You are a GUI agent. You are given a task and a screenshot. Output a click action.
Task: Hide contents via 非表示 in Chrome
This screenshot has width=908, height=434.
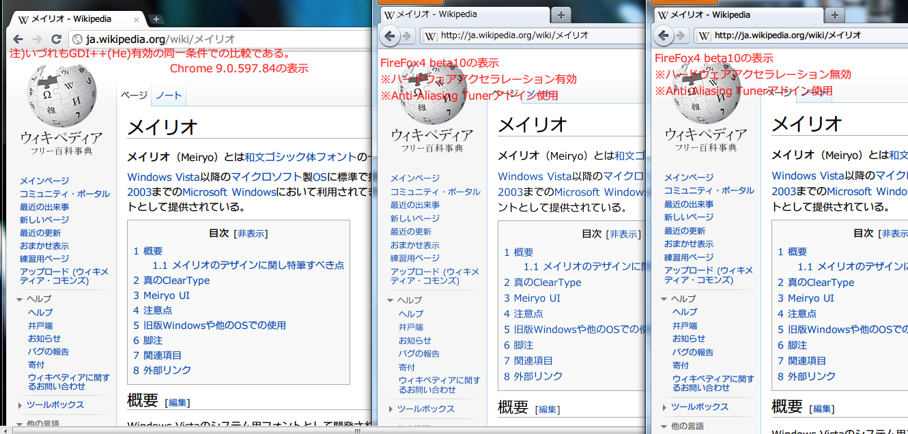[x=251, y=233]
